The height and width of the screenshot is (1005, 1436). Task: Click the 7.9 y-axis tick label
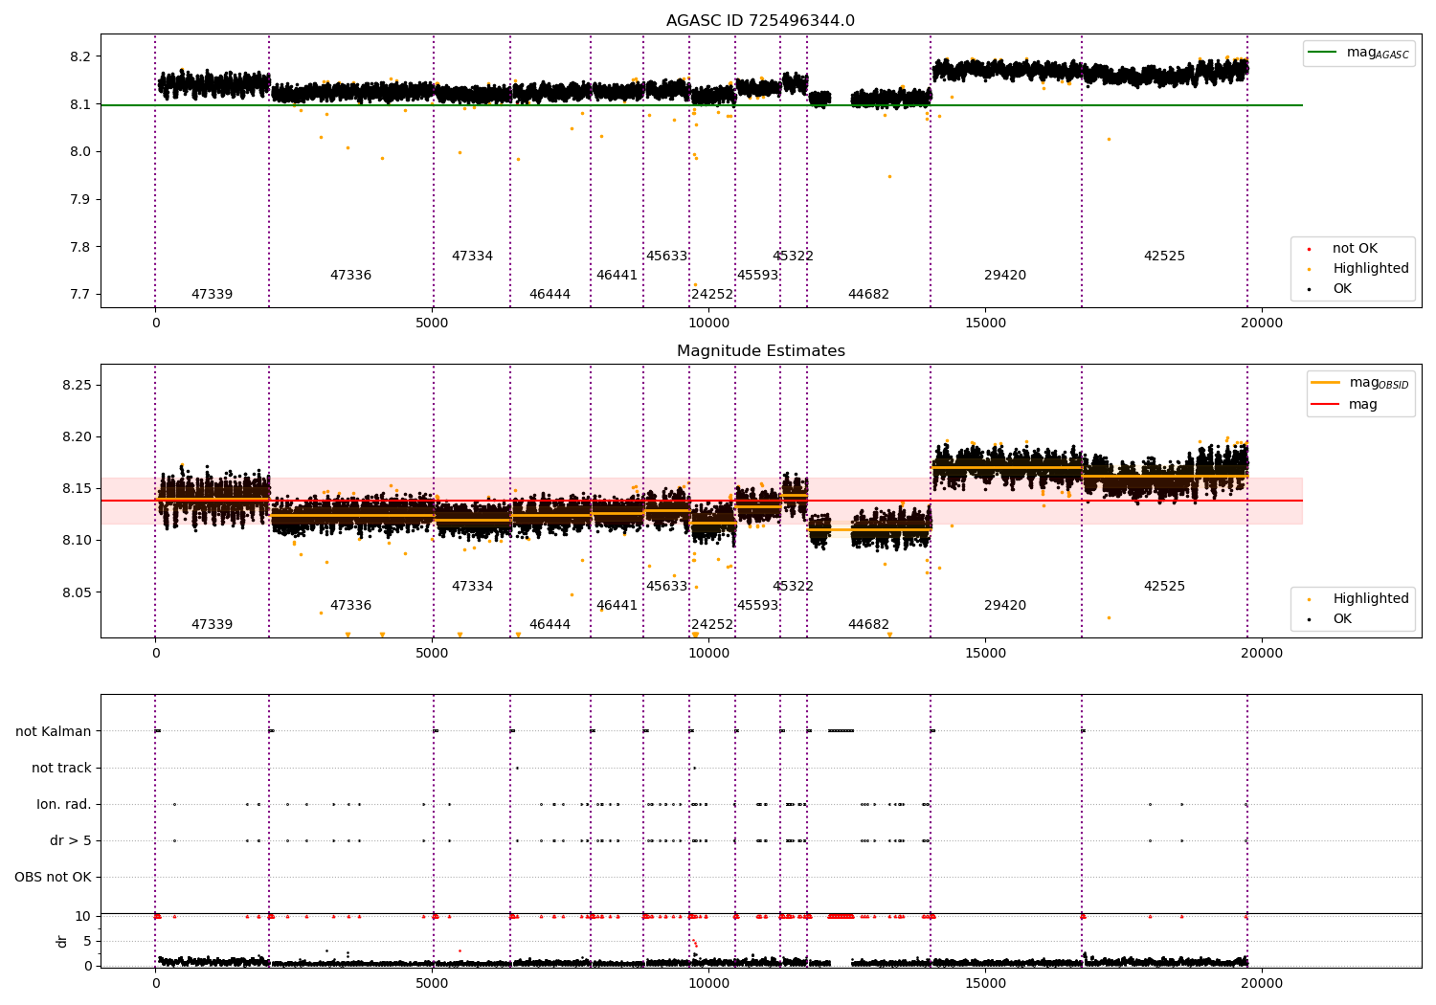point(80,199)
